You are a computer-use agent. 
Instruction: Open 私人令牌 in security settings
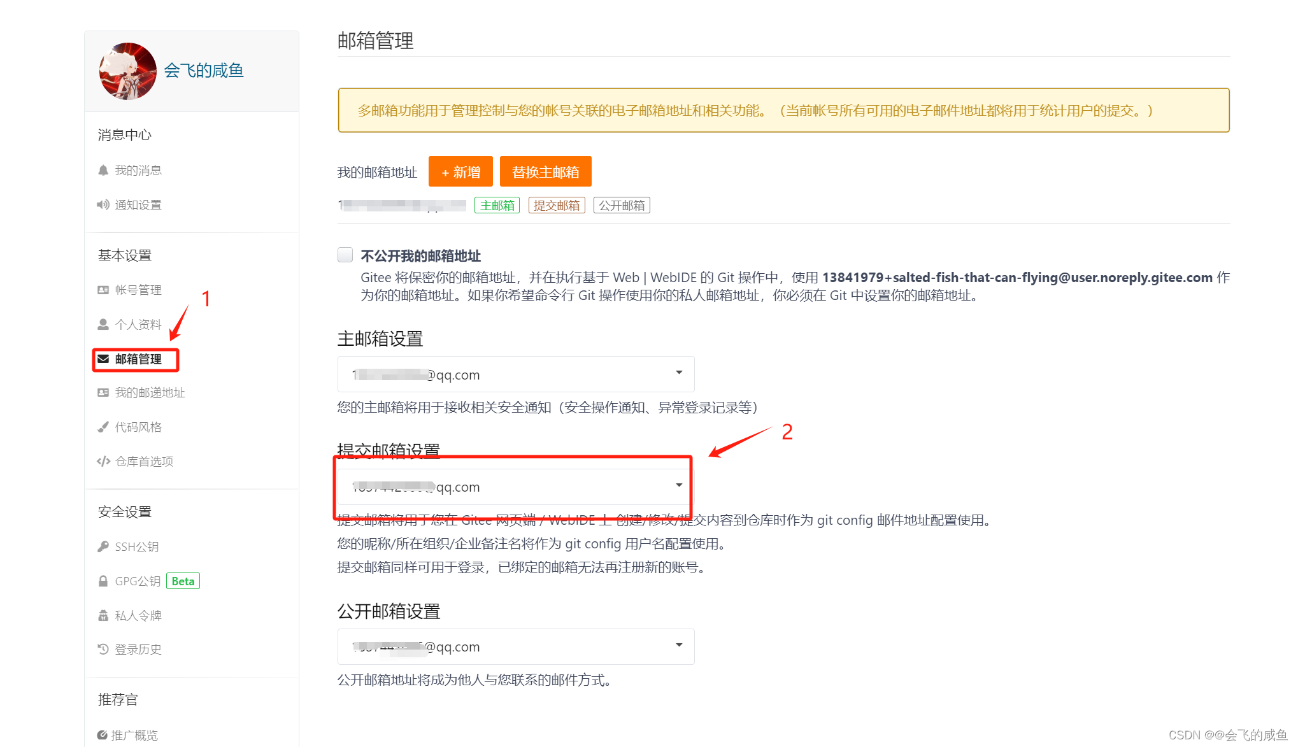(138, 615)
